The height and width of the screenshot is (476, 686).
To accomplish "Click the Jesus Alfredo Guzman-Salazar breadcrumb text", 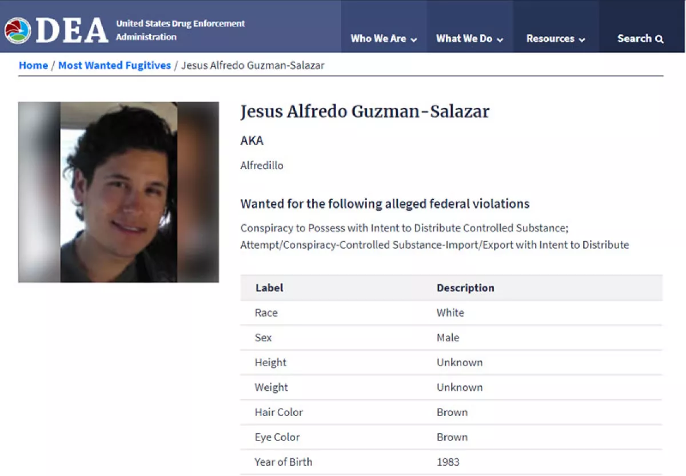I will coord(253,65).
